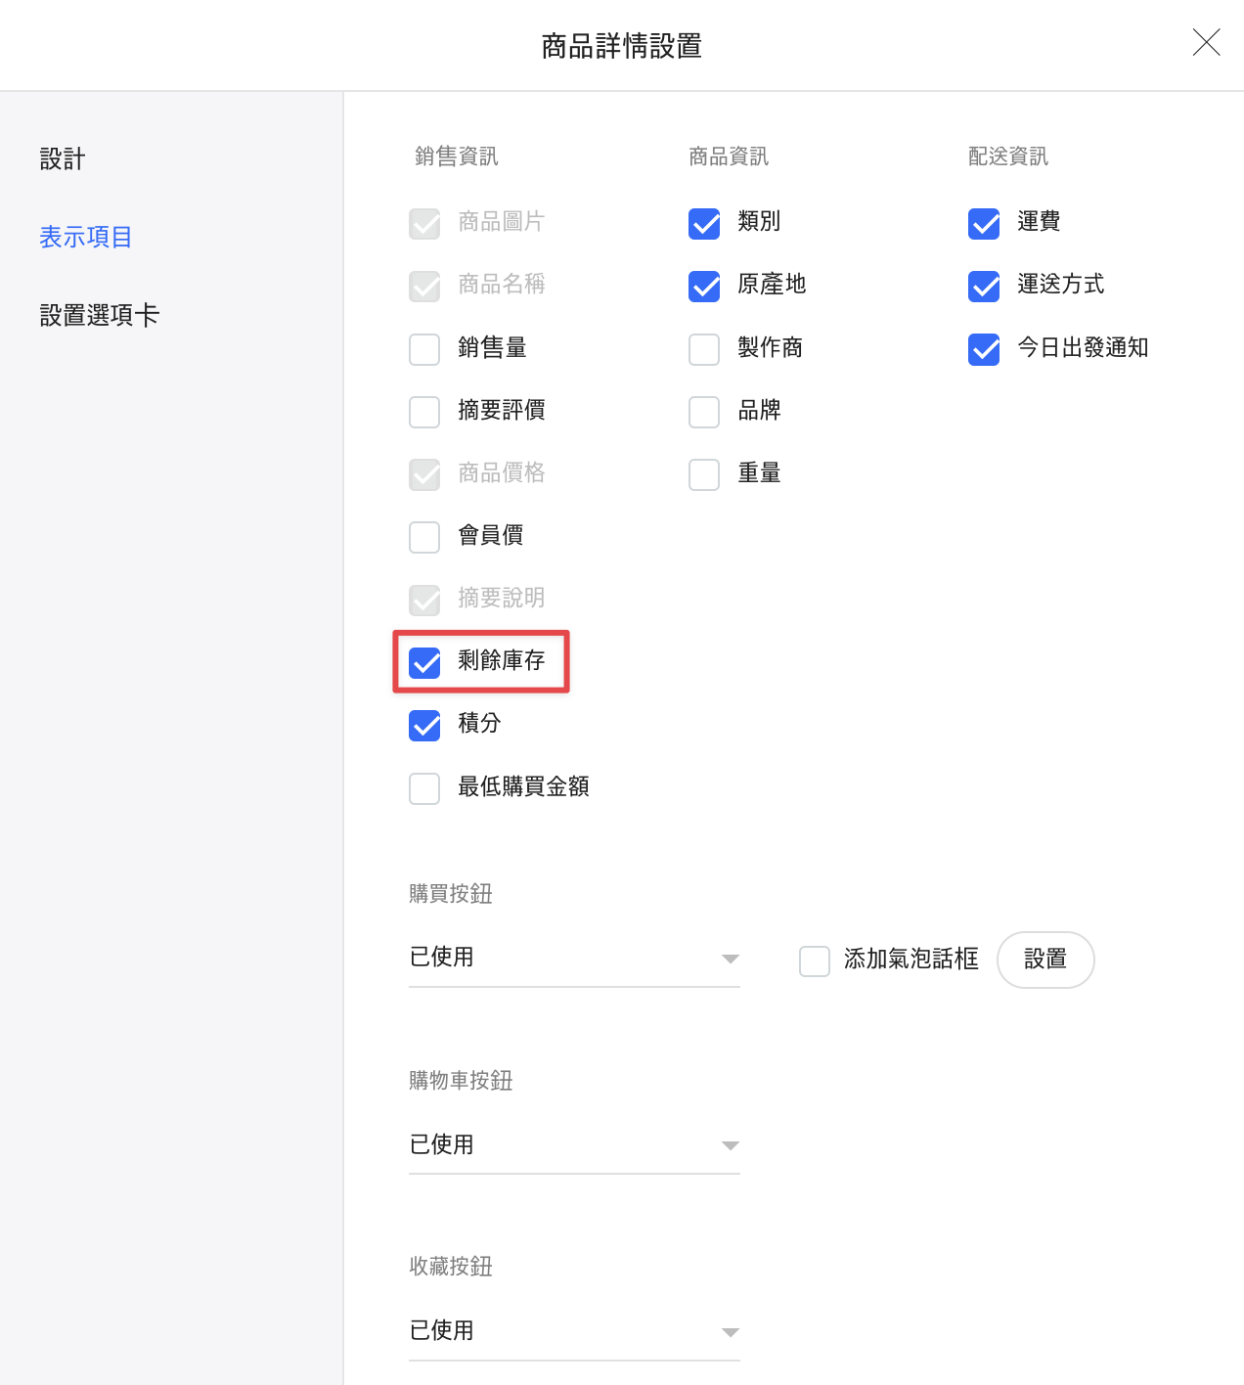Viewport: 1244px width, 1385px height.
Task: Enable the 會員價 checkbox
Action: tap(424, 537)
